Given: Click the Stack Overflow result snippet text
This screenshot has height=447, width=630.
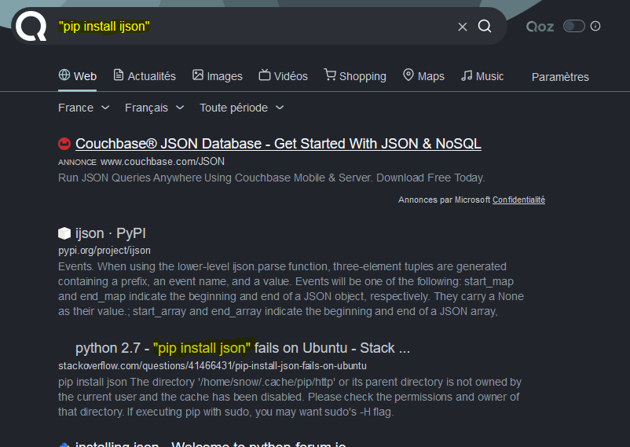Looking at the screenshot, I should coord(290,397).
